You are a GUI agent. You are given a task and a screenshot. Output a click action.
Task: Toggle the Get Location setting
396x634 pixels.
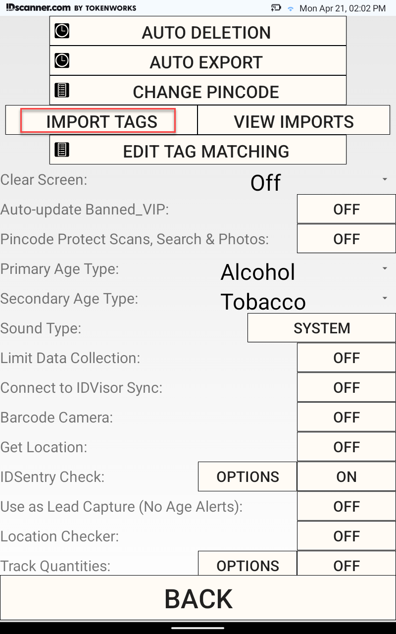coord(346,447)
